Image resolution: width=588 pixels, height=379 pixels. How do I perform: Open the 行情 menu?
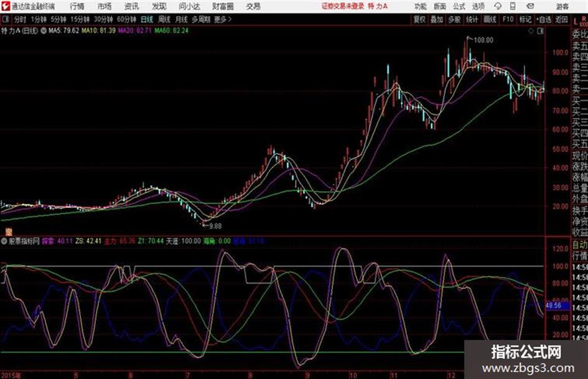[x=77, y=6]
